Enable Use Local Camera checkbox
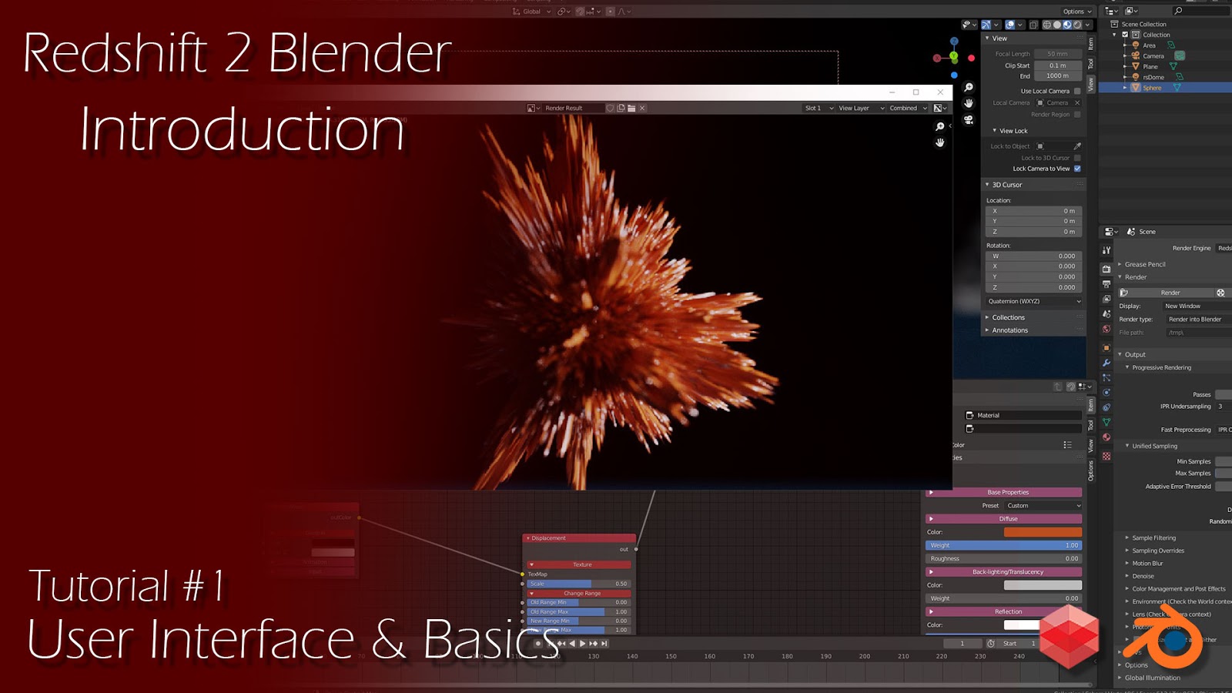 pos(1077,91)
